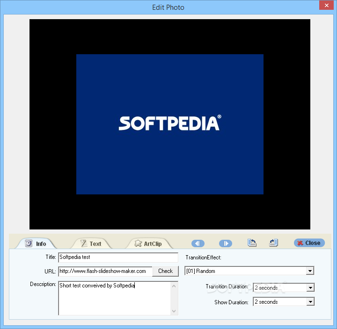Viewport: 337px width, 329px height.
Task: Click the Softpedia photo preview
Action: [170, 124]
